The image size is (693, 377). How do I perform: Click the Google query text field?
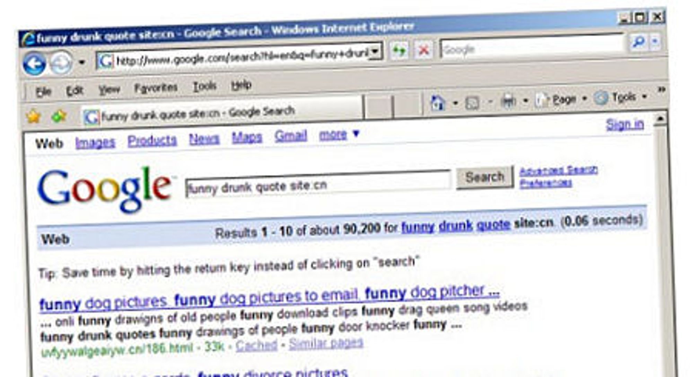(318, 184)
